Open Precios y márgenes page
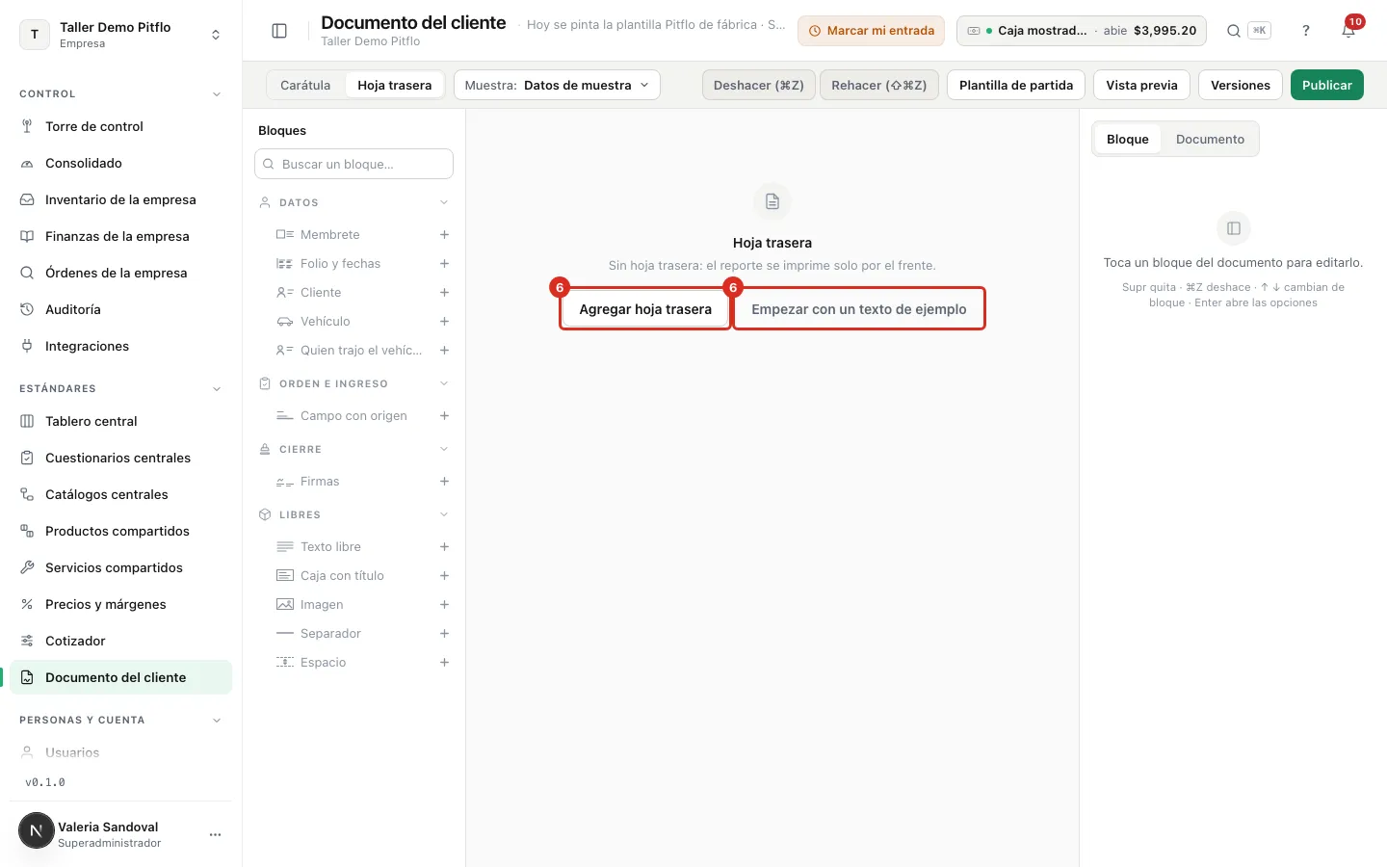Screen dimensions: 1387x867 click(121, 604)
